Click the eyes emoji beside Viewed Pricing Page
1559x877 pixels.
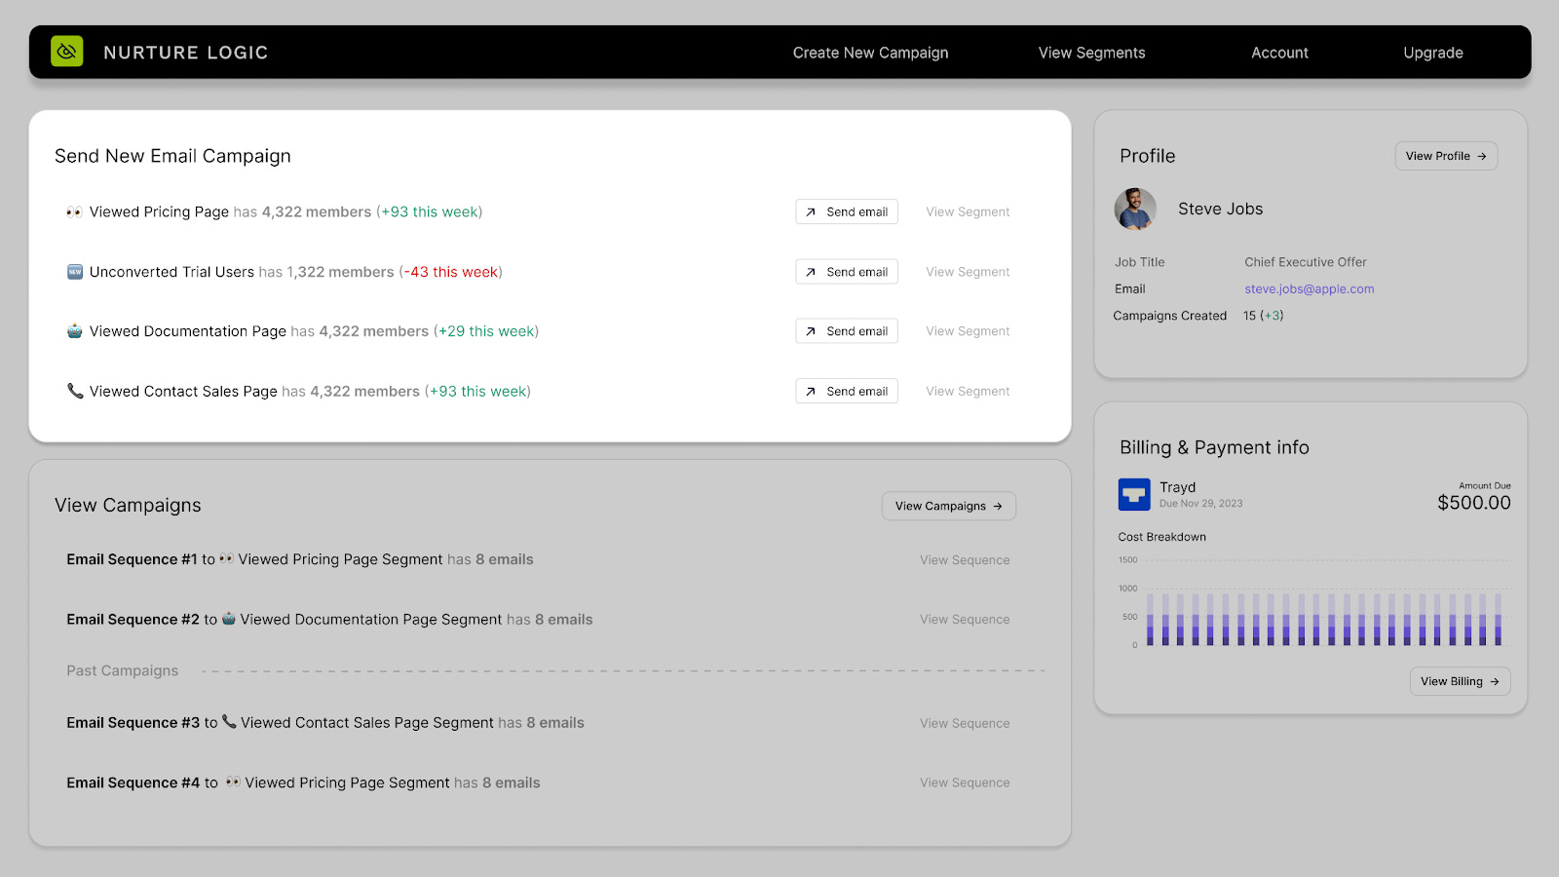click(x=74, y=211)
